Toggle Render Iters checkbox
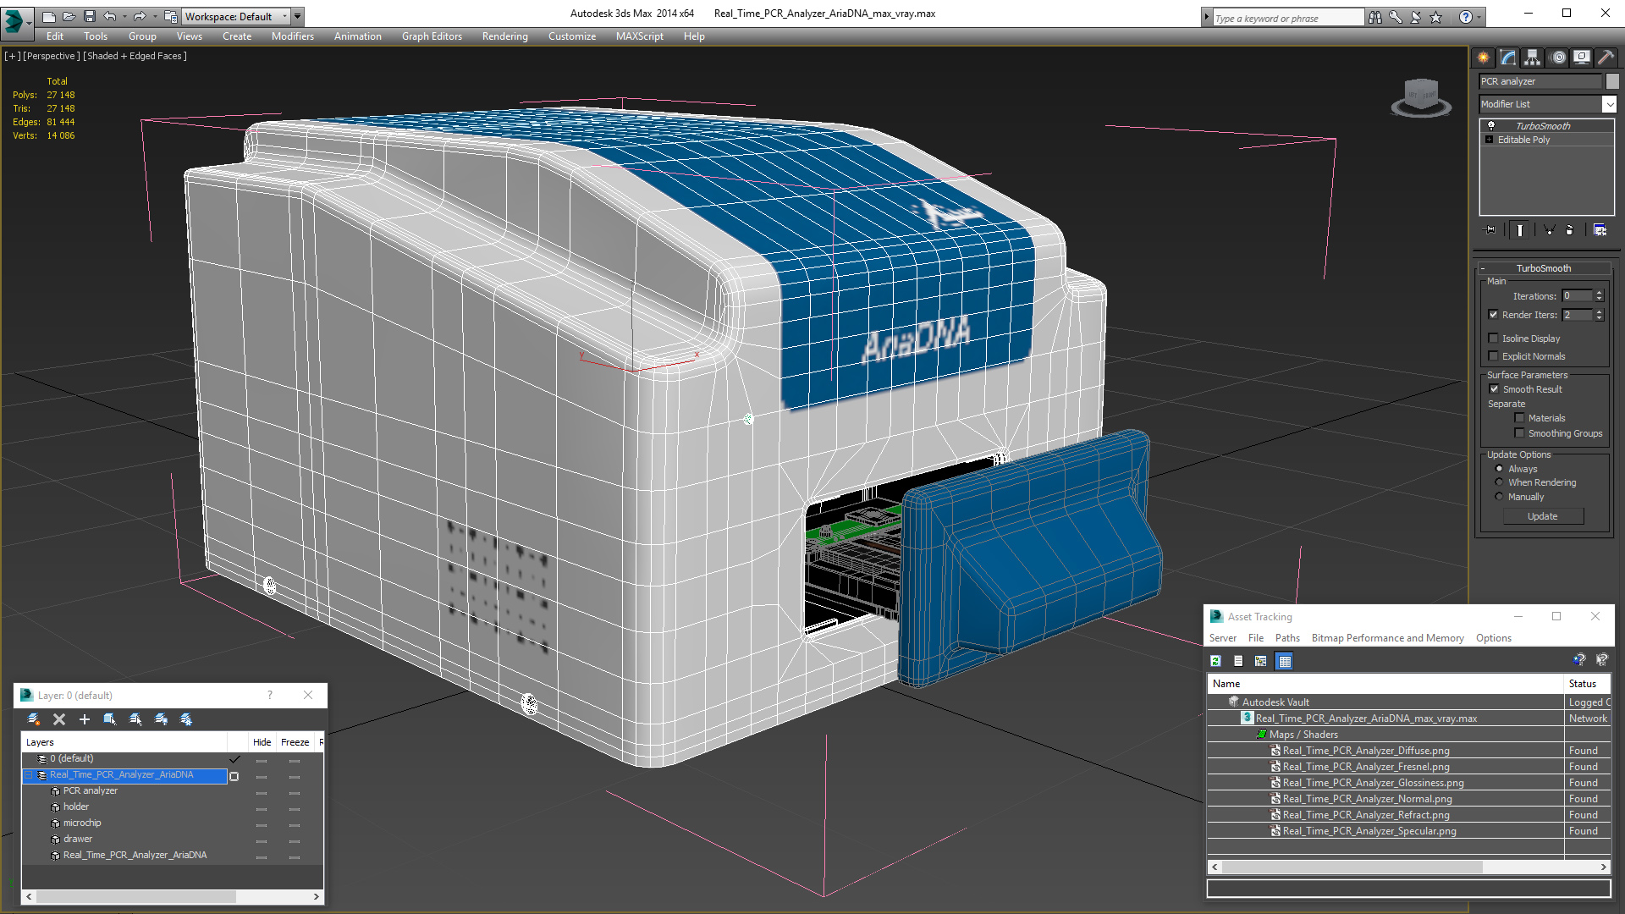The image size is (1625, 914). pyautogui.click(x=1494, y=315)
